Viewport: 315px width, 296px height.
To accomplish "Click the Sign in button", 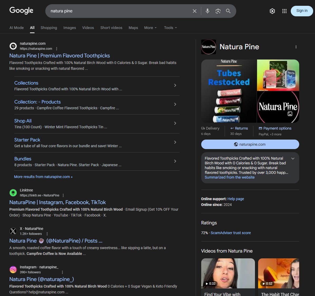I will click(302, 11).
